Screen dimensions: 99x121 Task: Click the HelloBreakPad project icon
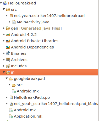click(x=5, y=3)
